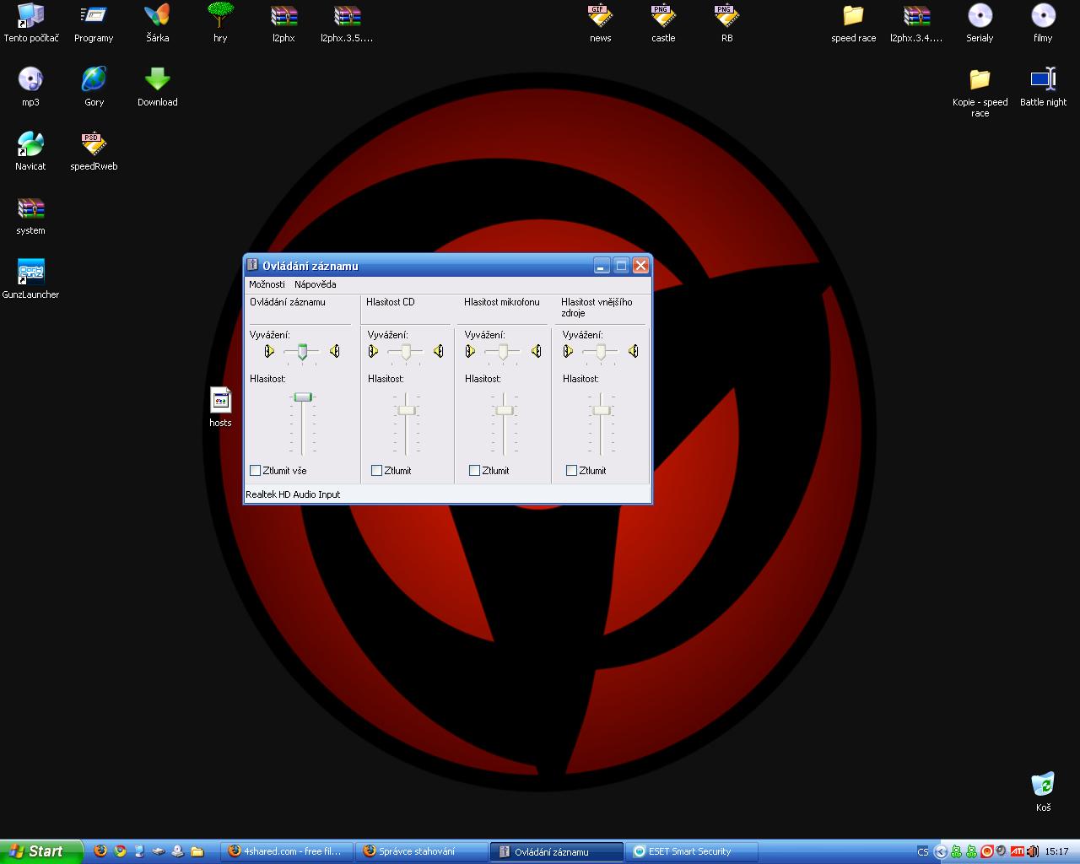This screenshot has width=1080, height=864.
Task: Click the Hlasitost vnějšího zdroje volume slider thumb
Action: point(601,410)
